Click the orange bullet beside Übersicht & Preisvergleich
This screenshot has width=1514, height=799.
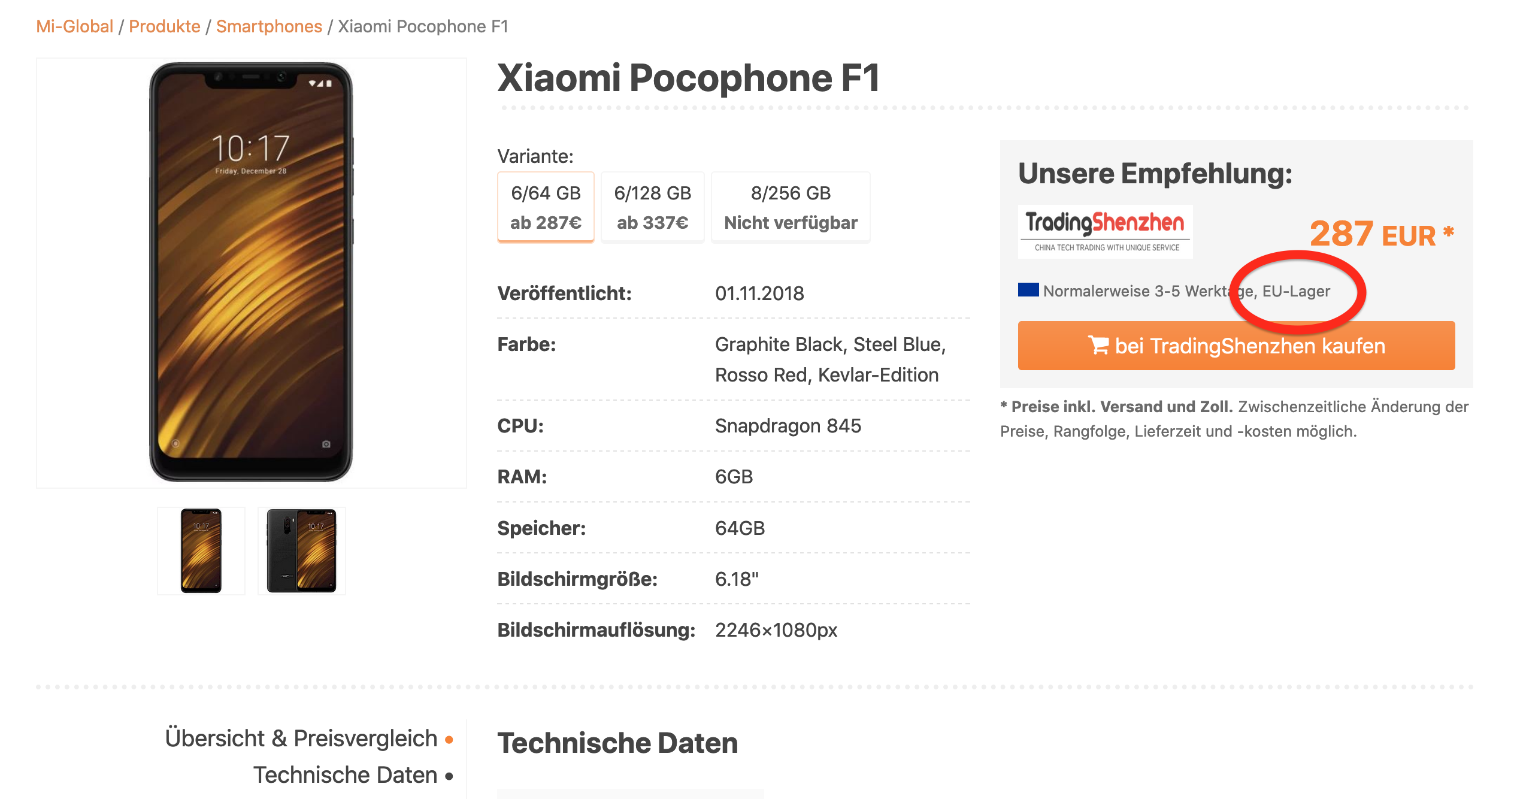(x=449, y=740)
